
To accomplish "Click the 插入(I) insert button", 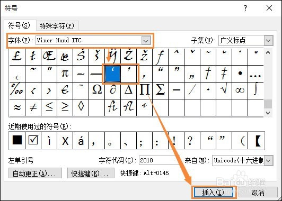I will tap(213, 193).
